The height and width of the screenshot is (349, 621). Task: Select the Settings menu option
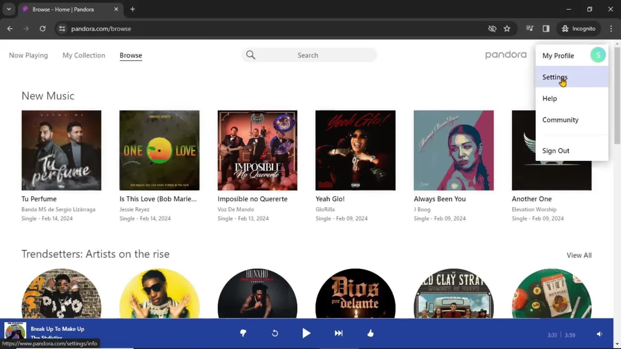click(554, 77)
